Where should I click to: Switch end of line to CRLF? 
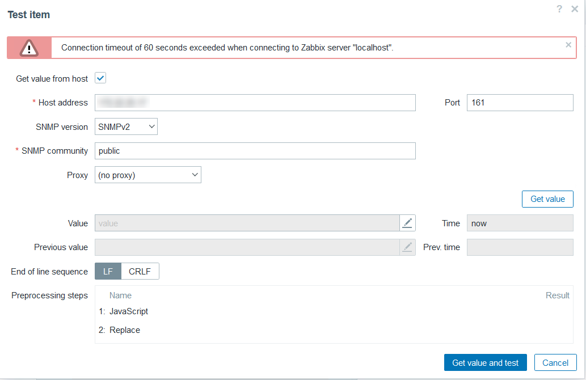point(140,272)
